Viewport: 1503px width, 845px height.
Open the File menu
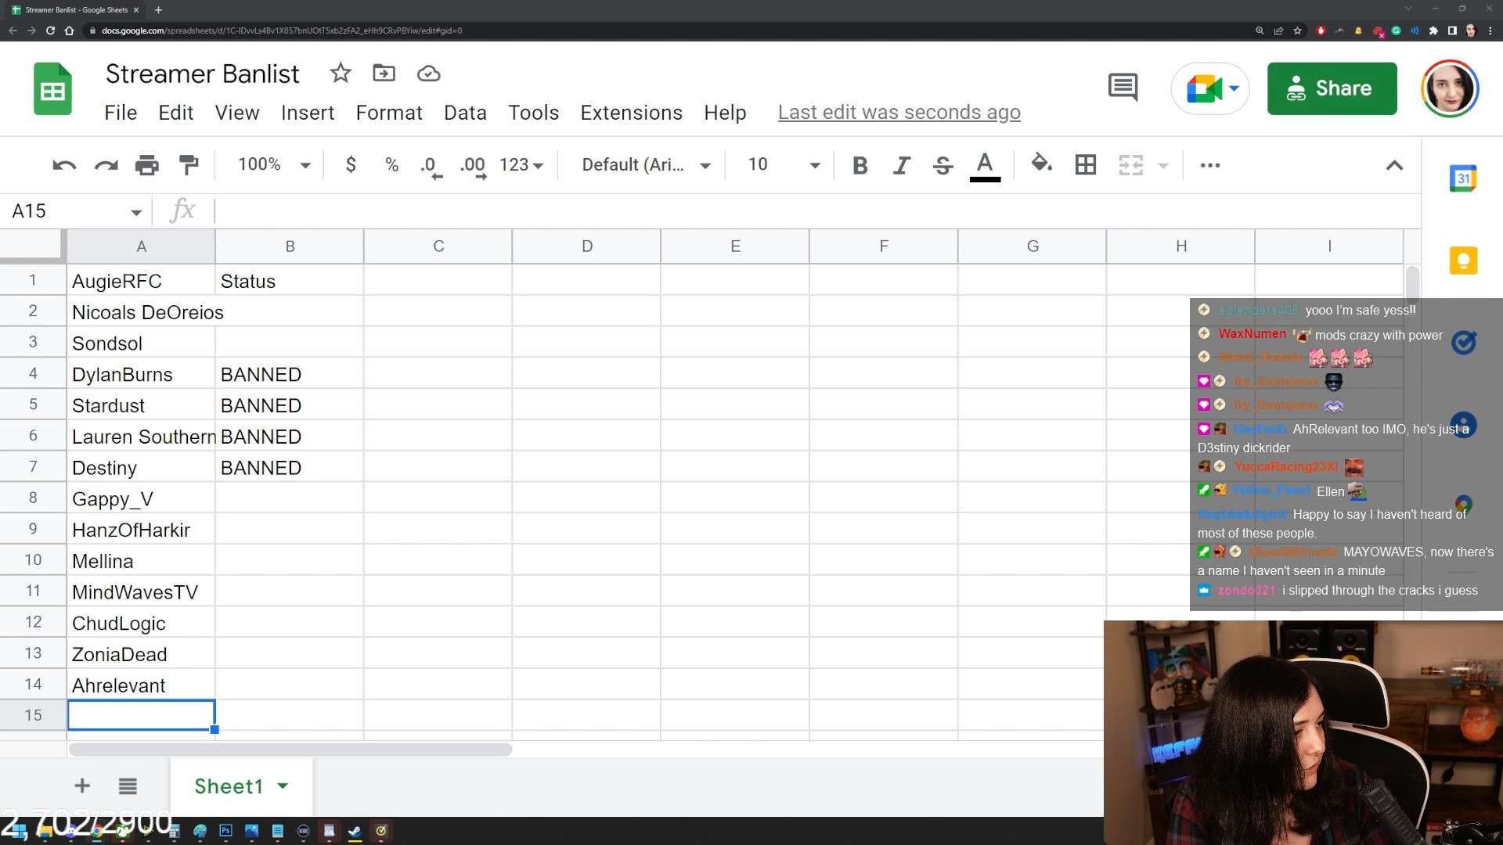(121, 113)
